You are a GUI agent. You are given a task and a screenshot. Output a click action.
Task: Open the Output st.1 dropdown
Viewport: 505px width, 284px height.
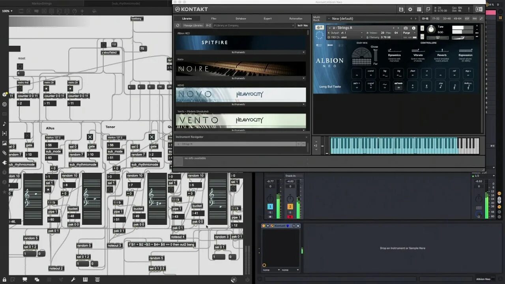pyautogui.click(x=345, y=33)
